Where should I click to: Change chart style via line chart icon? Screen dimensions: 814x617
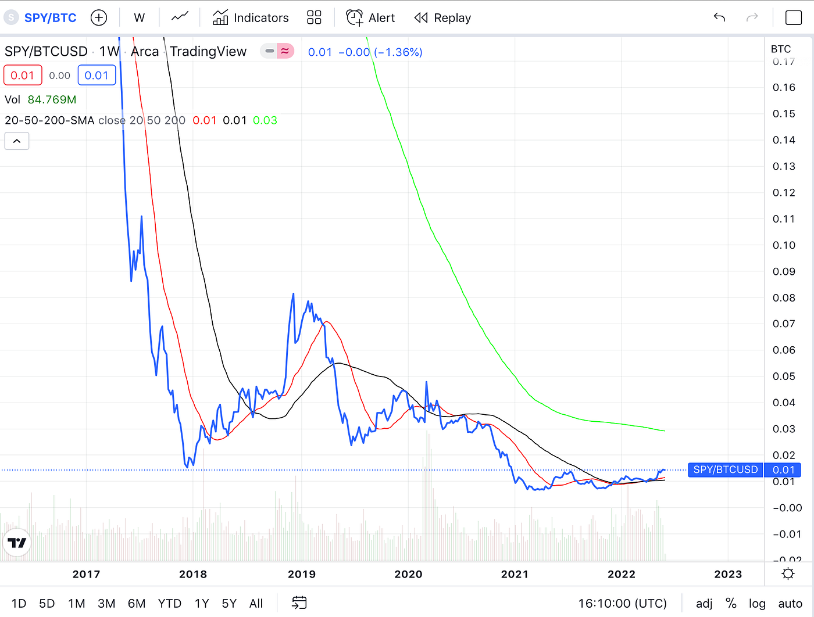(180, 17)
